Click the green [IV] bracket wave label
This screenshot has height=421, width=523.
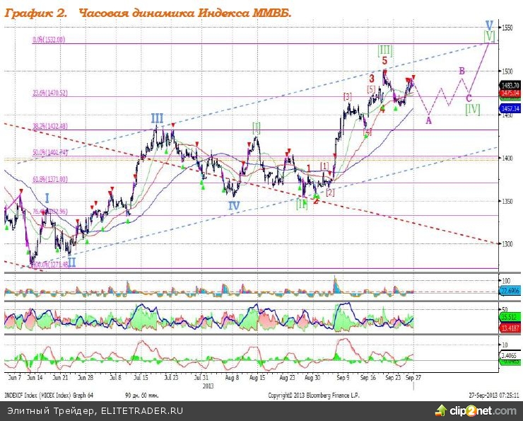coord(473,109)
